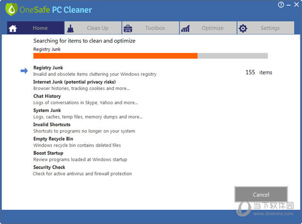Select Internet Junk (potential privacy risks)

pos(74,82)
